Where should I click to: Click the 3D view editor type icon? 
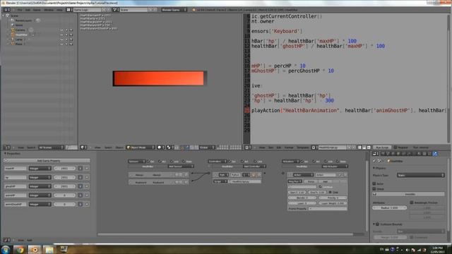83,147
